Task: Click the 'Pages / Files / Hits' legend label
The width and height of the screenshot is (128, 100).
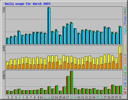Action: pyautogui.click(x=125, y=21)
